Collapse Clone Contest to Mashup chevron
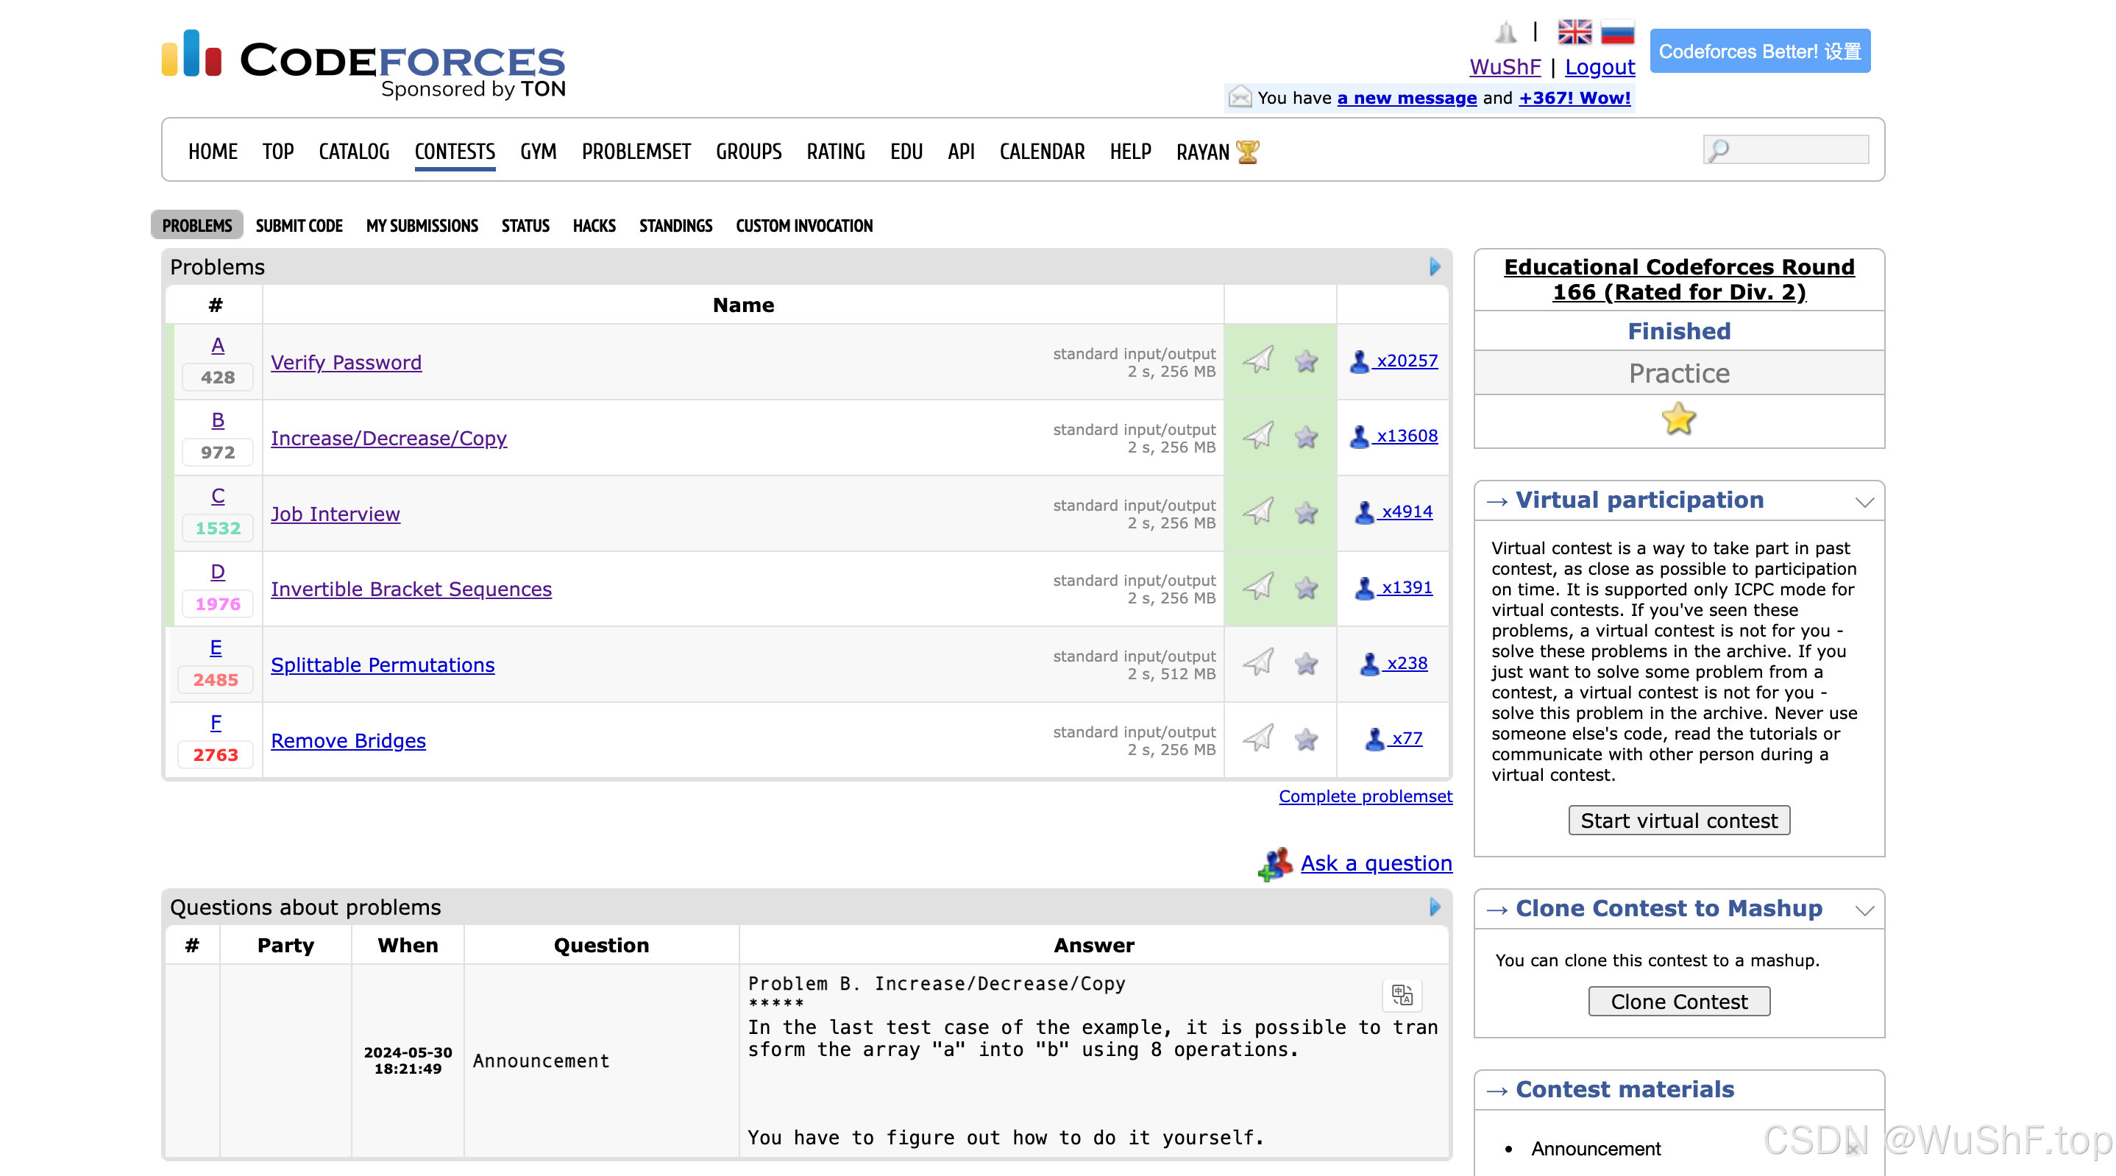The width and height of the screenshot is (2116, 1176). click(x=1864, y=910)
